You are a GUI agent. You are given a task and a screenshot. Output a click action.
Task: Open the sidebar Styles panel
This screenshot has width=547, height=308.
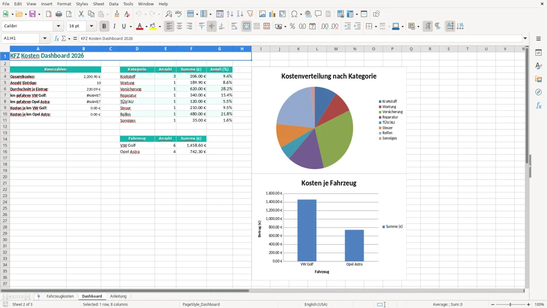538,66
